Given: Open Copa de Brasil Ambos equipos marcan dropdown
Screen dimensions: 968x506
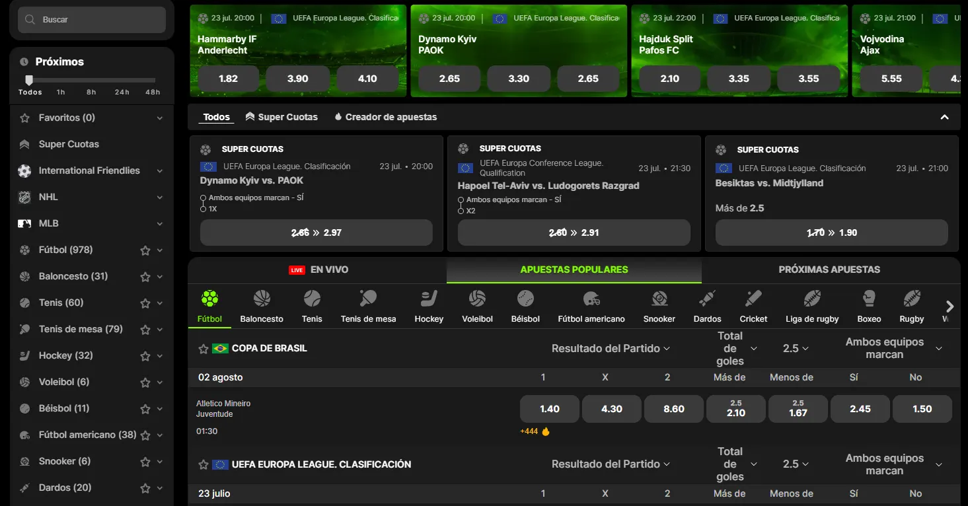Looking at the screenshot, I should (x=894, y=348).
